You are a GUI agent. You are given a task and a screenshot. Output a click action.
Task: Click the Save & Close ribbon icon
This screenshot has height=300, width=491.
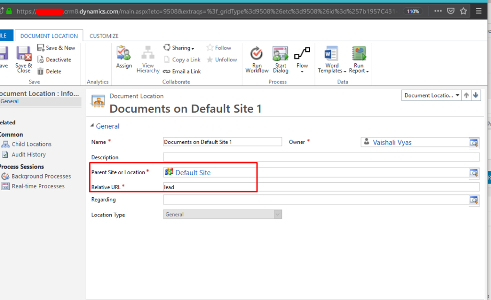pyautogui.click(x=24, y=53)
